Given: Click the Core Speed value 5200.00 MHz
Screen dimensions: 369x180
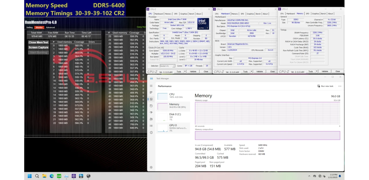Looking at the screenshot, I should pyautogui.click(x=167, y=50).
